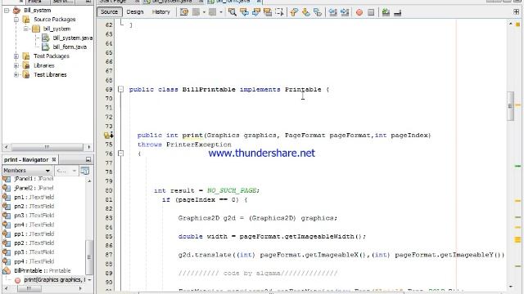Expand the Libraries node
Image resolution: width=524 pixels, height=294 pixels.
pos(16,65)
